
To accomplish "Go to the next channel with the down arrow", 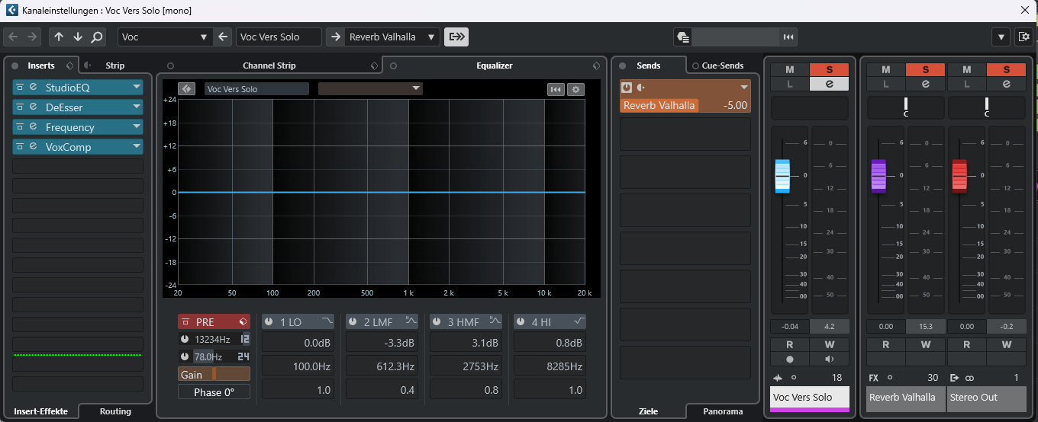I will pyautogui.click(x=78, y=37).
